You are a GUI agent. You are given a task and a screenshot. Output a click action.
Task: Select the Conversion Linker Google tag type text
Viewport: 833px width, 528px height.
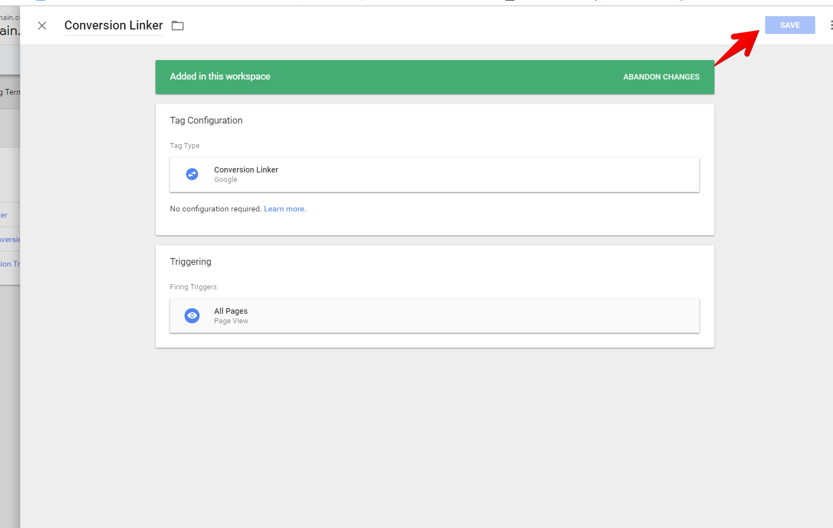pyautogui.click(x=246, y=174)
